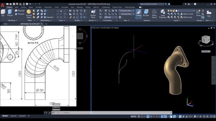Toggle grid display in status bar
This screenshot has width=216, height=121.
(x=139, y=117)
